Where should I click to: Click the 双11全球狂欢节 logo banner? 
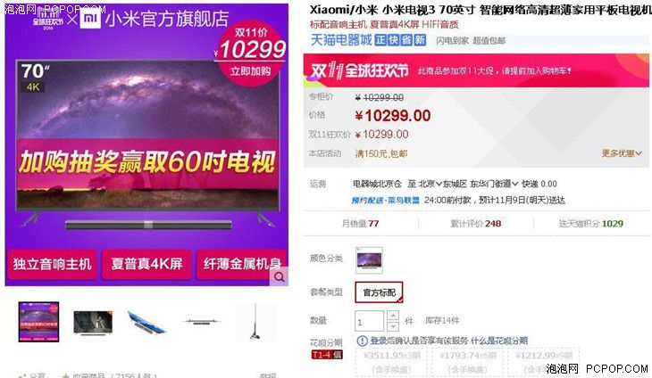[x=359, y=70]
